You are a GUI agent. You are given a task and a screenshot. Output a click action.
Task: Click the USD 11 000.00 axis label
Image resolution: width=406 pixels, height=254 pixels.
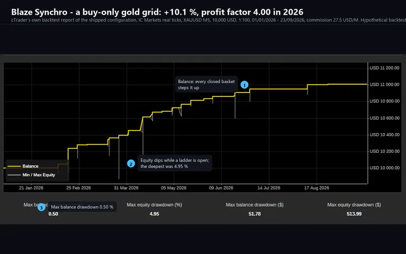point(384,84)
